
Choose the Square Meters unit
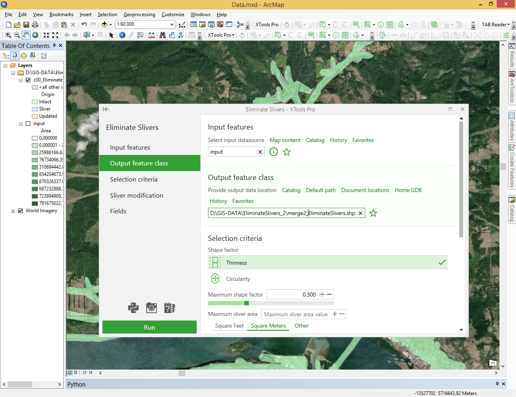coord(268,326)
